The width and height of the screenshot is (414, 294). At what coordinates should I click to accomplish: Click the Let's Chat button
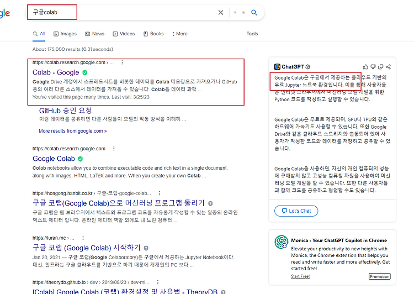coord(296,211)
